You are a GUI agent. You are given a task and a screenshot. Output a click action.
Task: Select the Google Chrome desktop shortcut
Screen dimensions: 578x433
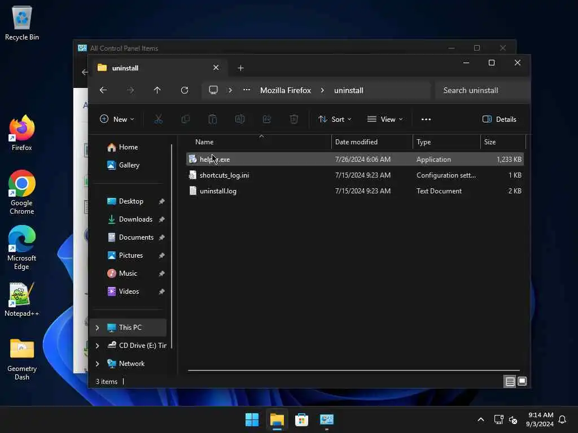pos(22,192)
